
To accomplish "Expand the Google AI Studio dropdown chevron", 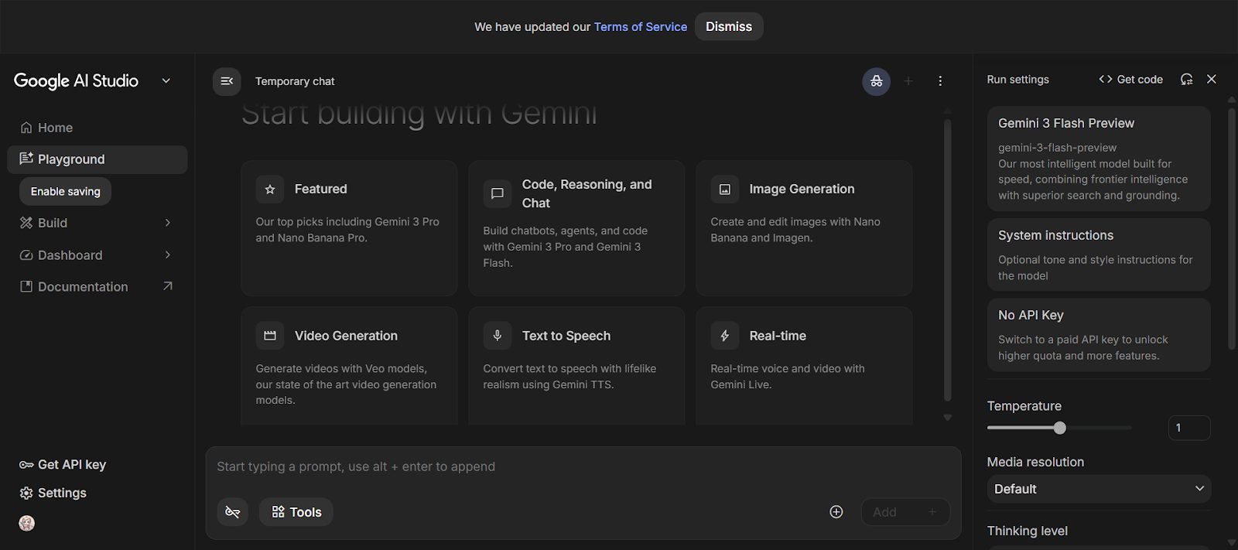I will (x=166, y=81).
